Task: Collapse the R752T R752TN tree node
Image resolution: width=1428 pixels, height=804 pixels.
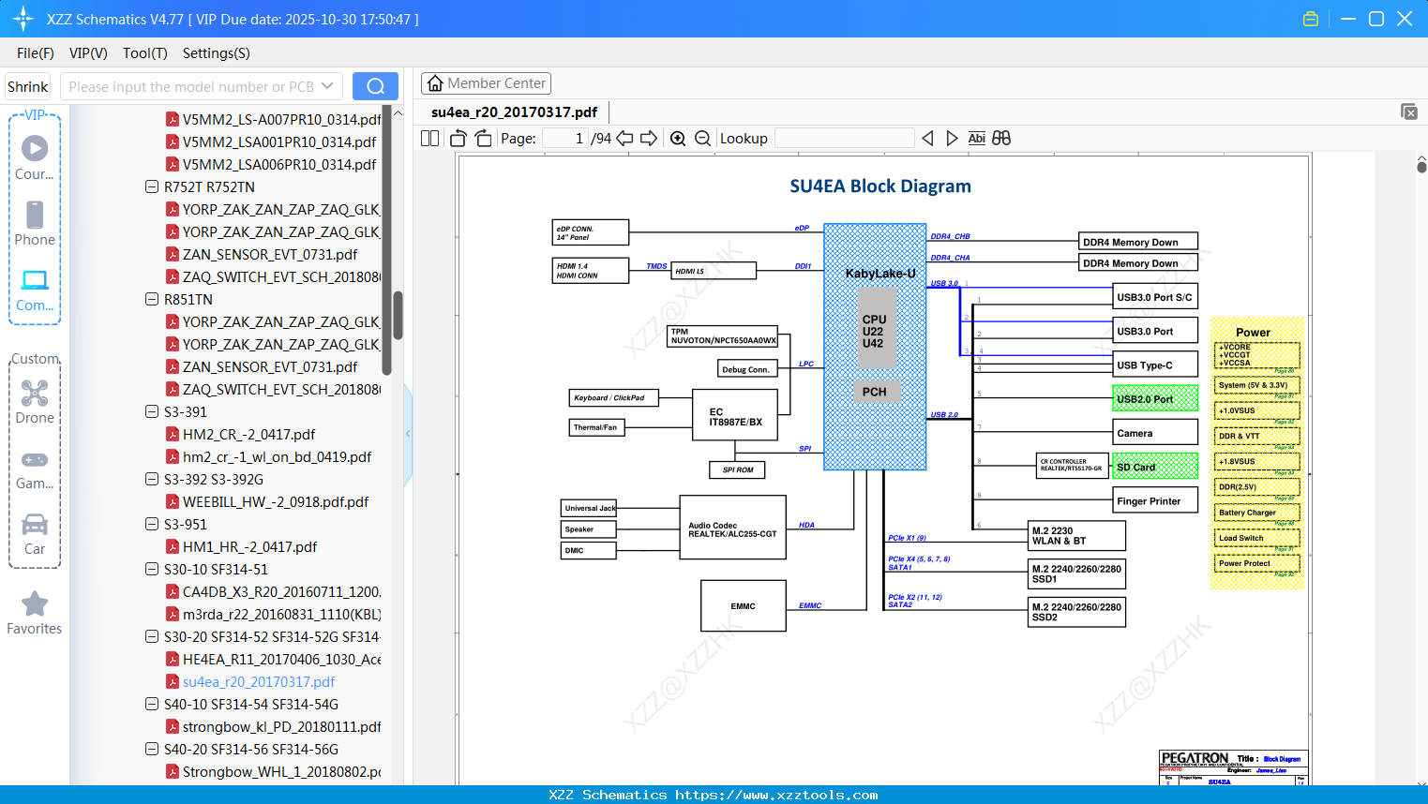Action: pyautogui.click(x=152, y=186)
